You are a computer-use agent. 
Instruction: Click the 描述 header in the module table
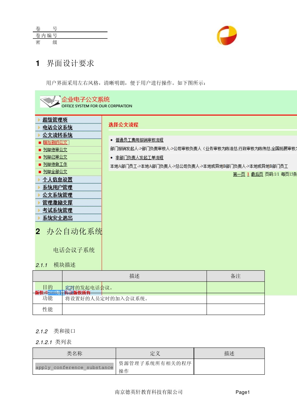point(134,276)
